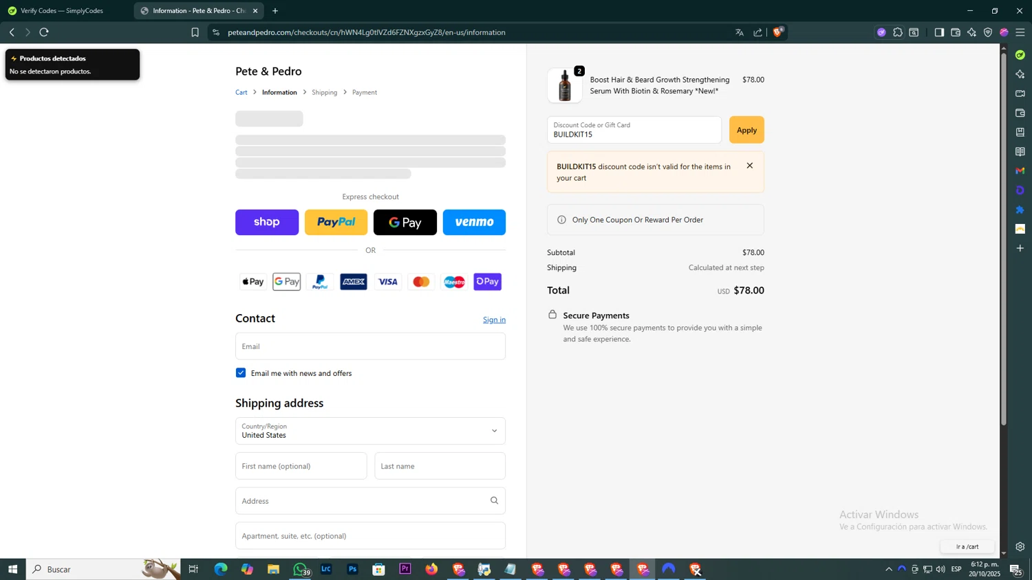Apply the discount code
This screenshot has height=580, width=1032.
(x=746, y=130)
